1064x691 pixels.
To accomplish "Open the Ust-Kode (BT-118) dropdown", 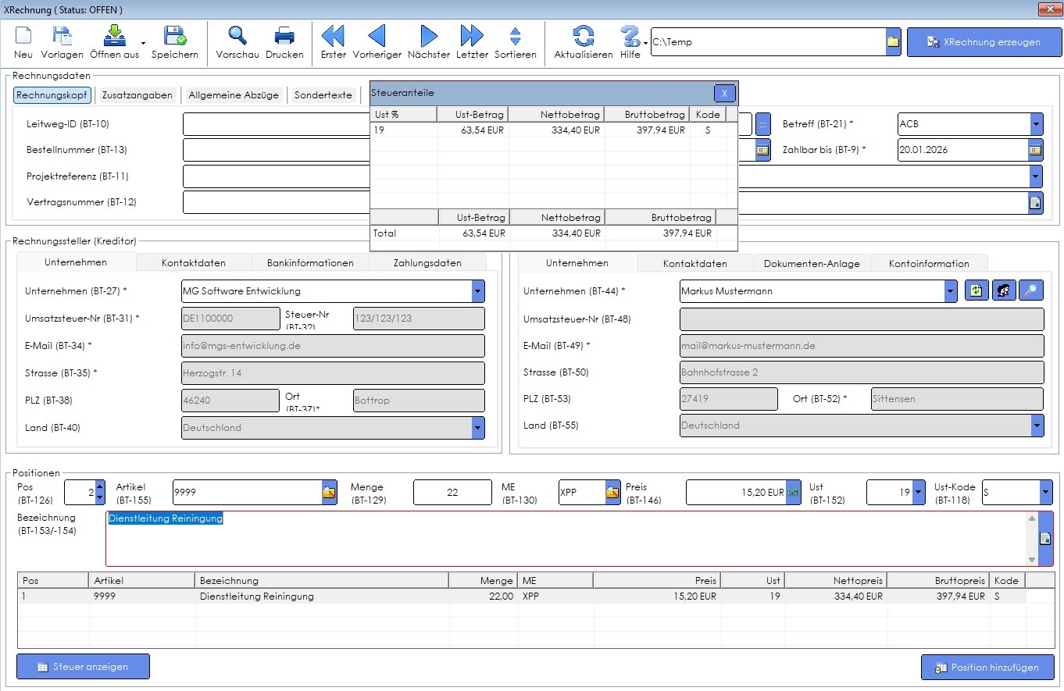I will click(1045, 493).
